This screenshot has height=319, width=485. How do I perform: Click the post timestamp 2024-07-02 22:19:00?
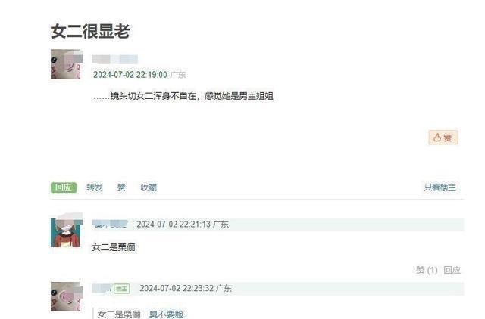pyautogui.click(x=130, y=75)
